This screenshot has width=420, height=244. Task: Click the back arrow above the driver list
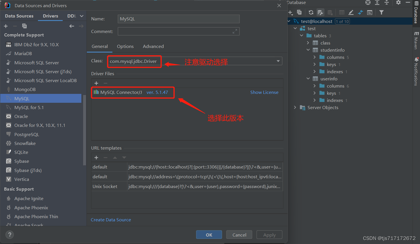coord(72,26)
